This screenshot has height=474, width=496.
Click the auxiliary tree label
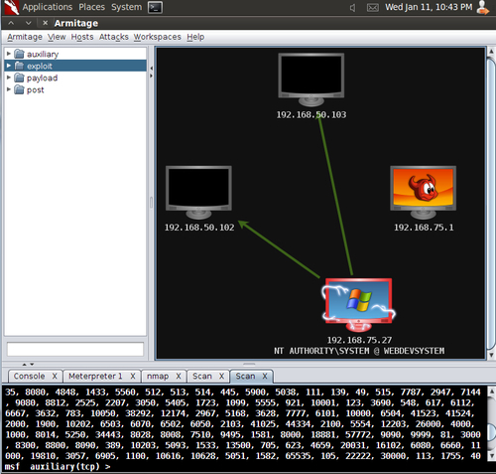tap(43, 54)
